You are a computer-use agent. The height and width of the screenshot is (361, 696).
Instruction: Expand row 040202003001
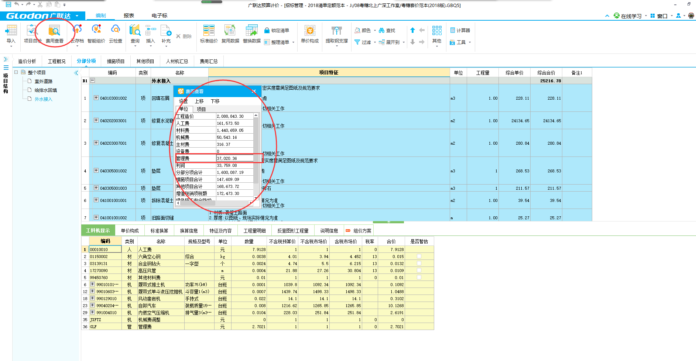(x=96, y=120)
